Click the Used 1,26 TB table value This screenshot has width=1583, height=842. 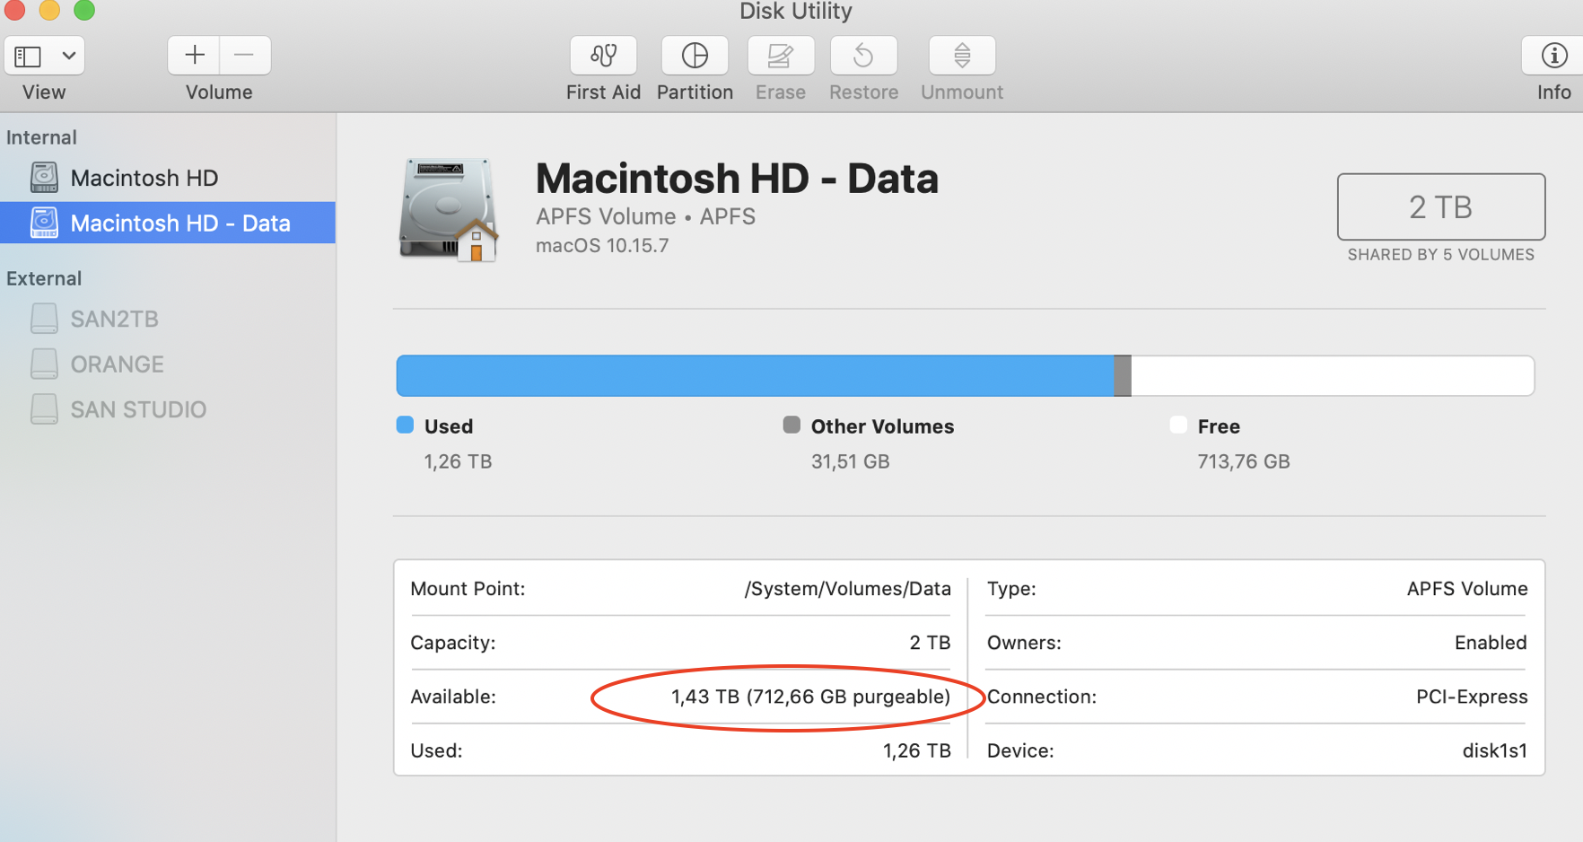point(916,750)
